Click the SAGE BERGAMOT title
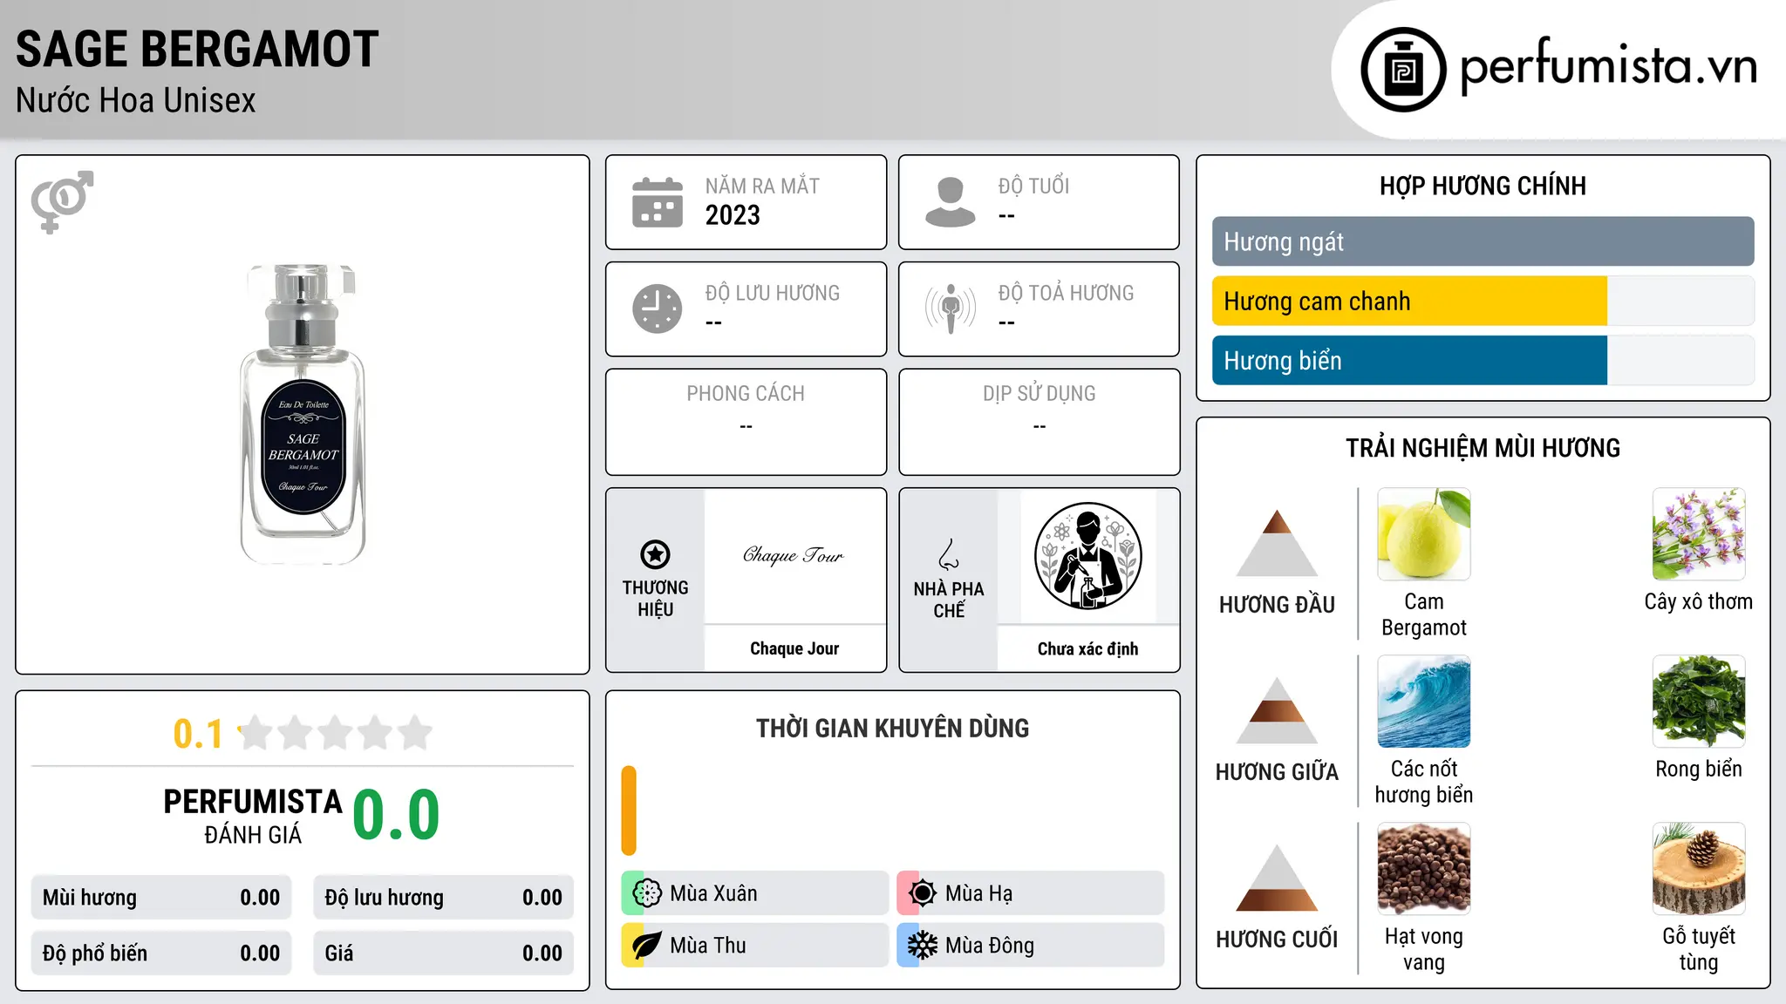The width and height of the screenshot is (1786, 1004). (x=197, y=49)
